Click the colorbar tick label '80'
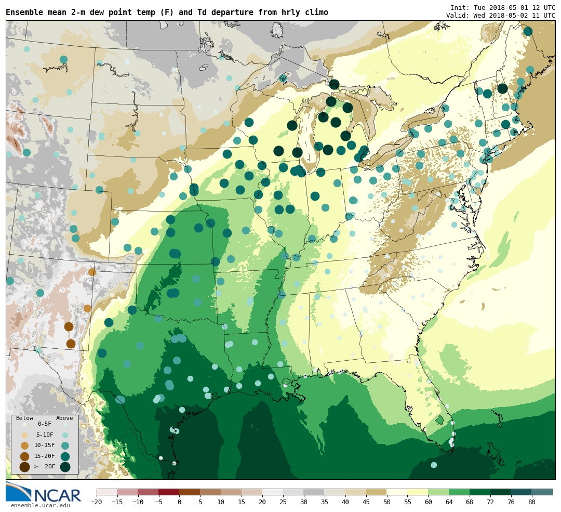The image size is (561, 512). coord(532,502)
